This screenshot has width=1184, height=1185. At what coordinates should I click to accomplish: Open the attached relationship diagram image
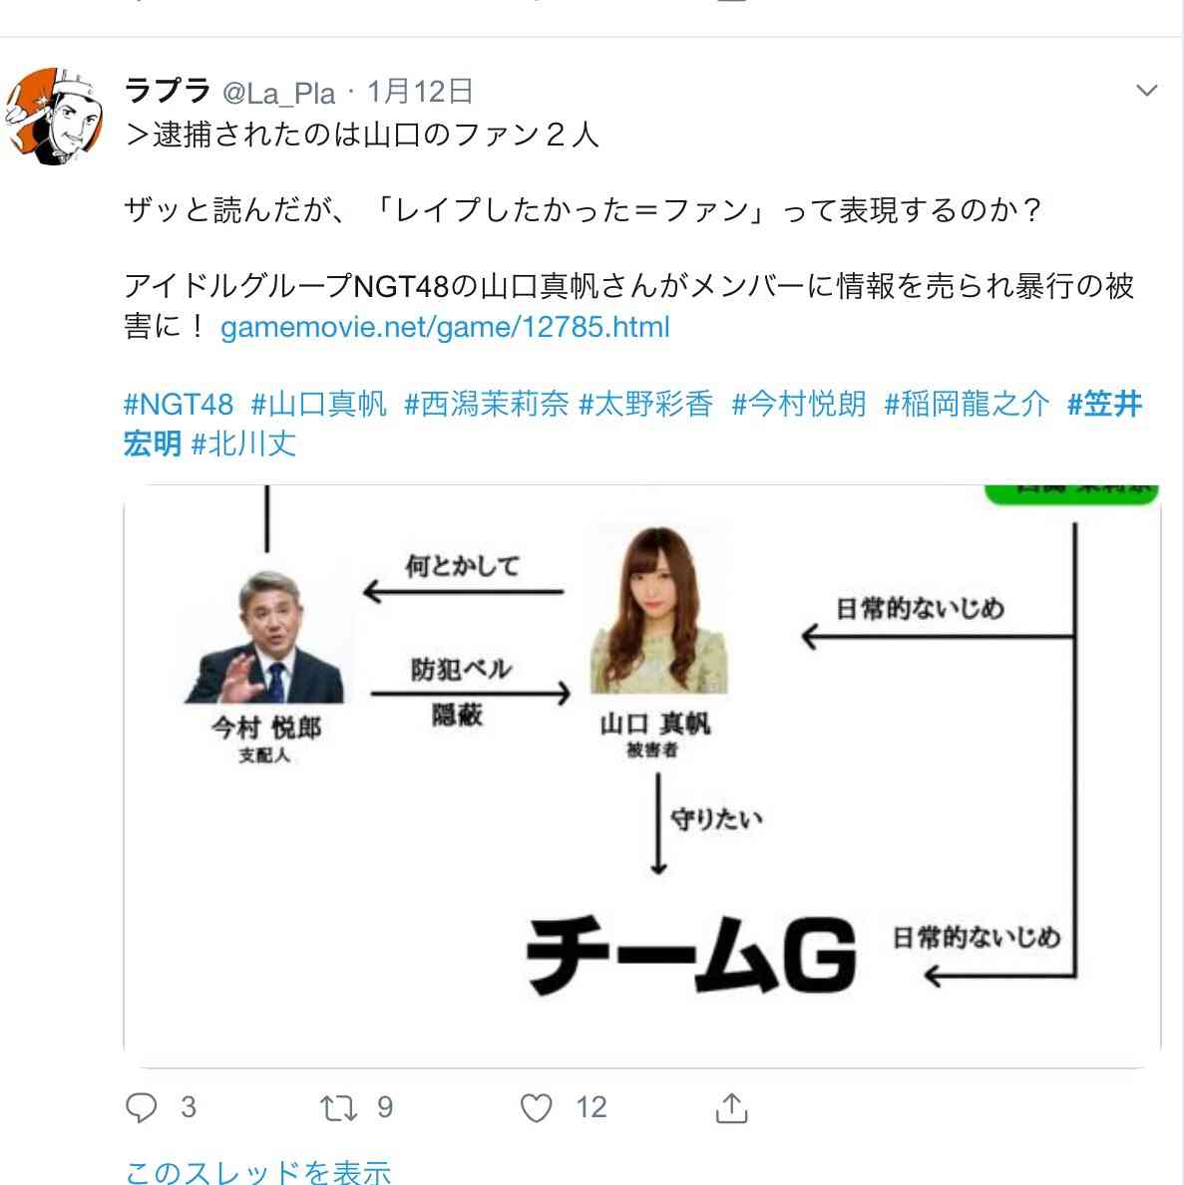(x=641, y=776)
